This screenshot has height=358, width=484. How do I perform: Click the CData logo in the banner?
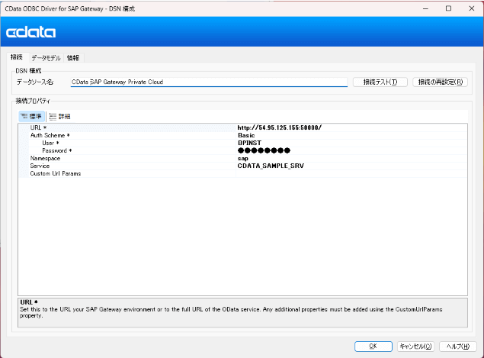pyautogui.click(x=30, y=32)
